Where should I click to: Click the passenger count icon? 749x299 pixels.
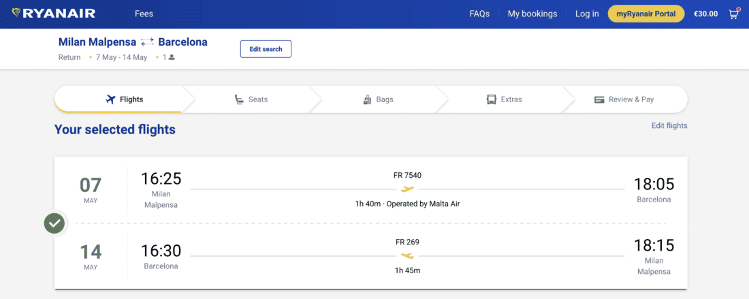click(x=172, y=57)
